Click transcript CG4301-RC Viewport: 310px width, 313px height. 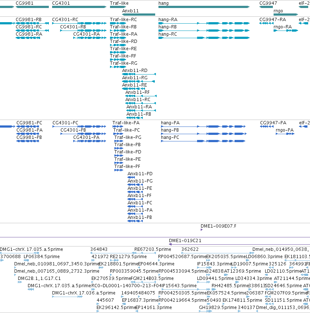[x=79, y=23]
